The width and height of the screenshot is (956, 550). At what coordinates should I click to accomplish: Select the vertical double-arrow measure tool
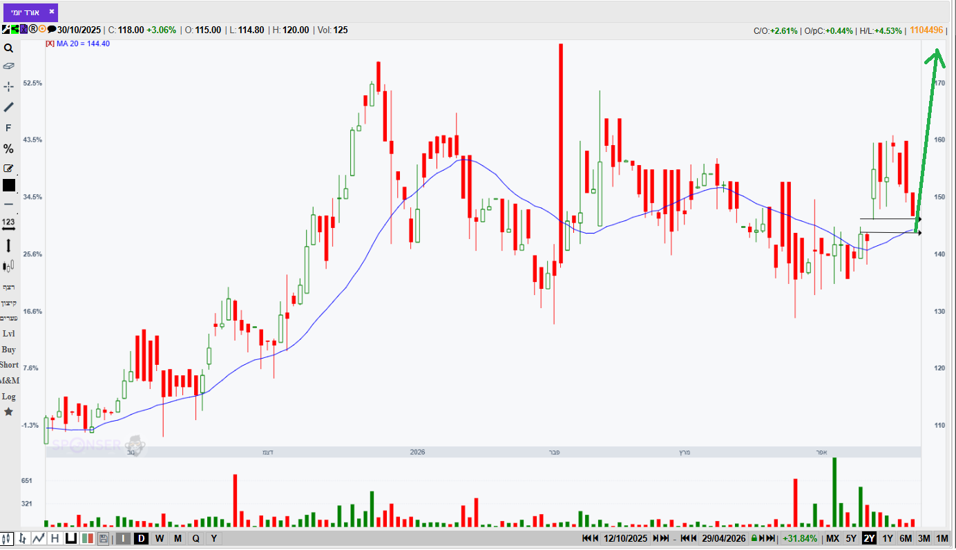click(x=9, y=245)
